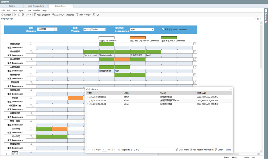268x159 pixels.
Task: Click the magnifier icon for 维修维护部
Action: (x=31, y=75)
